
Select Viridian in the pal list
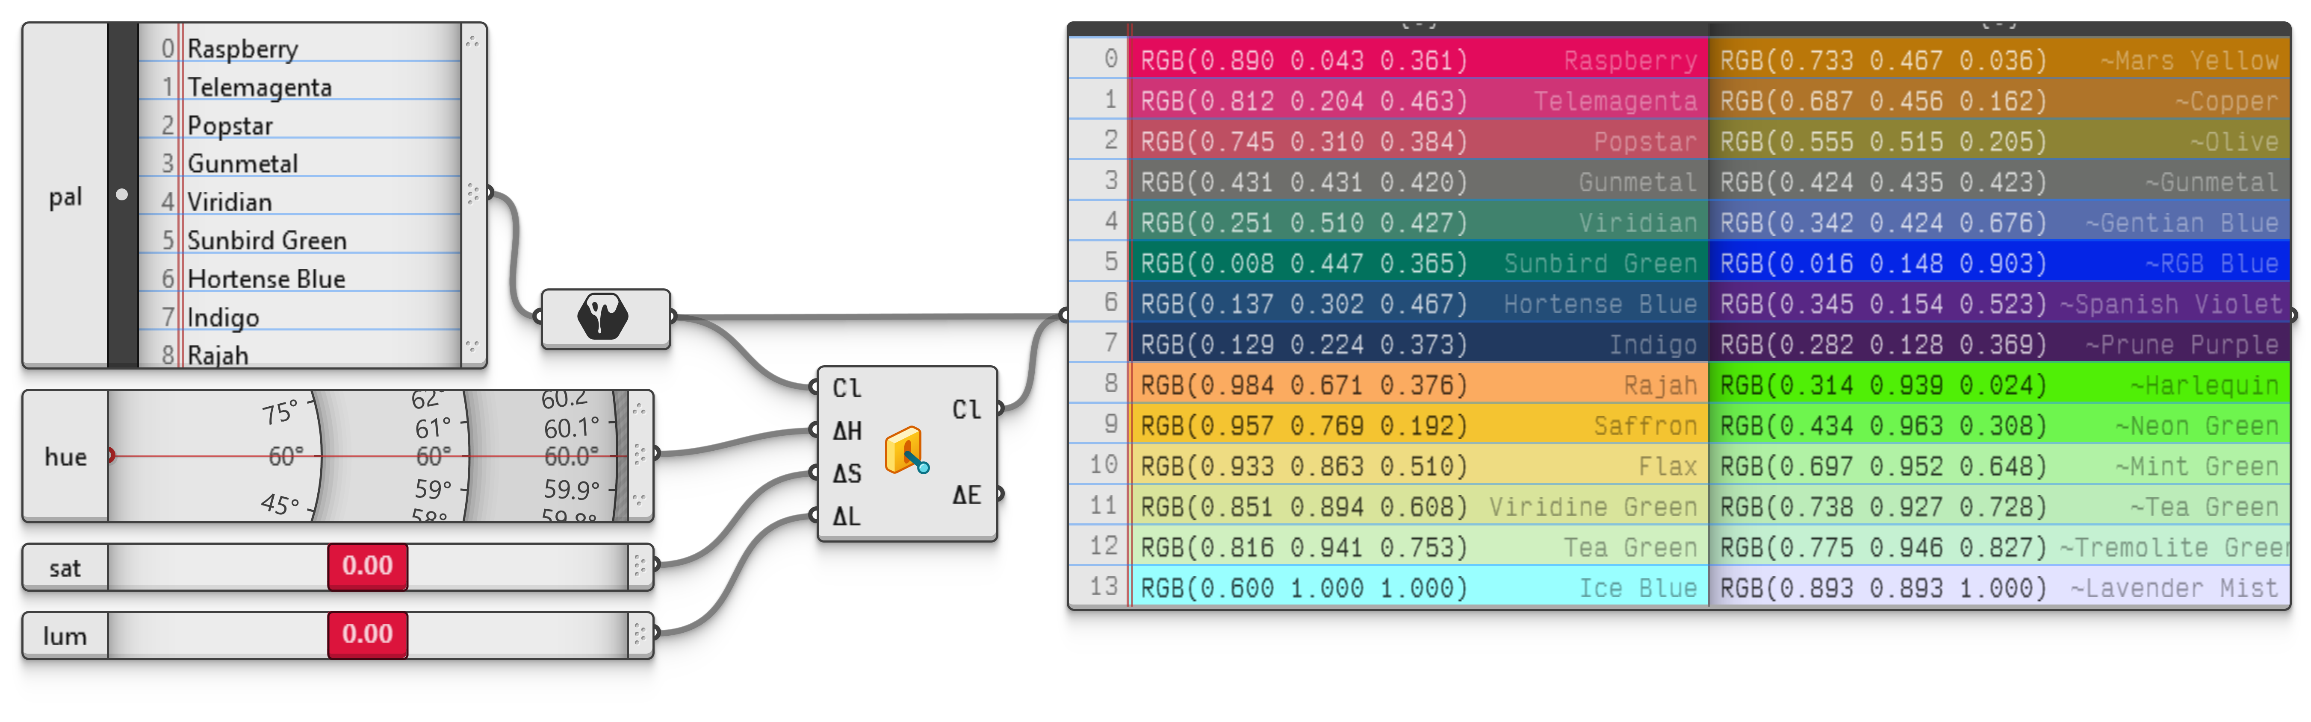(300, 202)
